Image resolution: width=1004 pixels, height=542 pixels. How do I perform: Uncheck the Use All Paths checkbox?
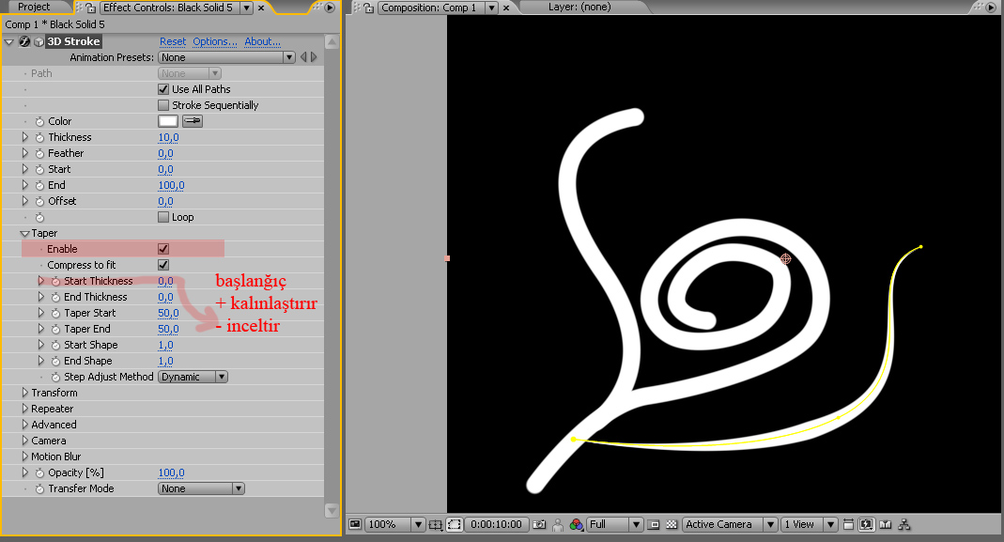[x=163, y=89]
